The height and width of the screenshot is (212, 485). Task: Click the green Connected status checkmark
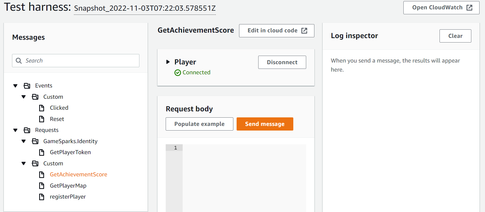coord(178,72)
